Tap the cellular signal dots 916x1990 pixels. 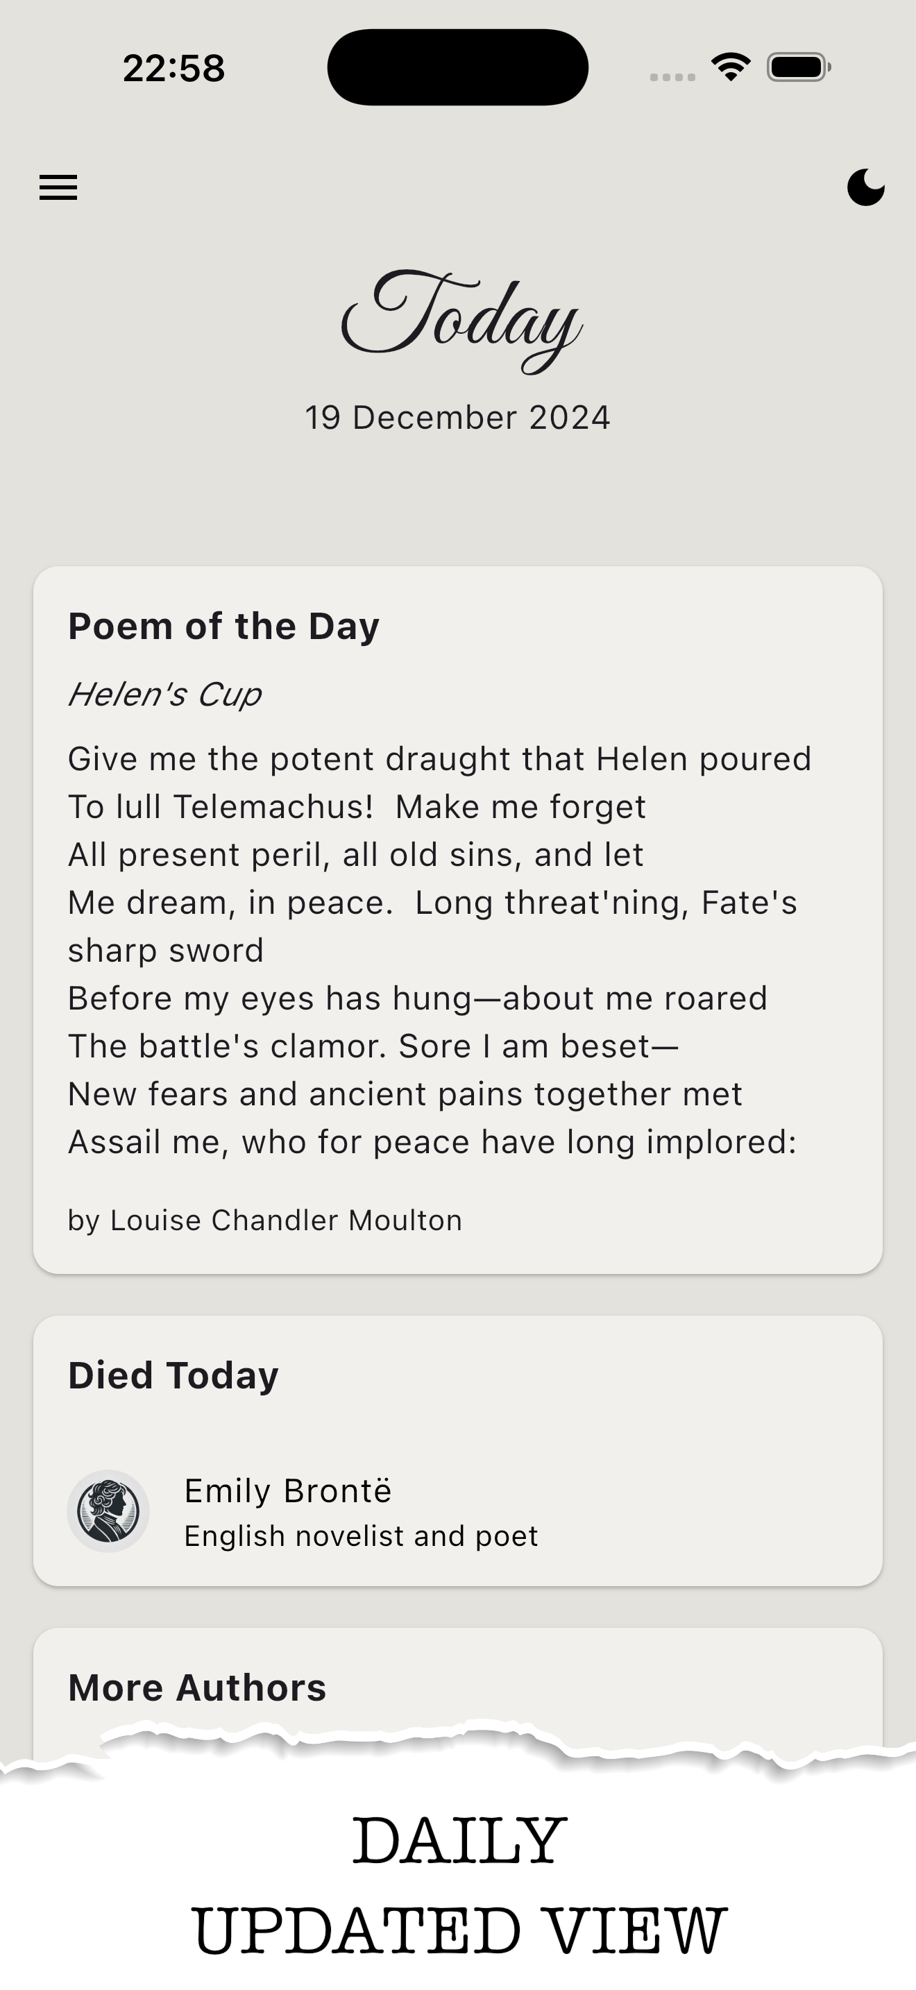point(672,76)
